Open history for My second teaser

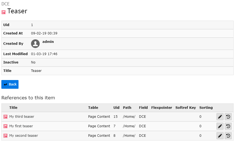pos(228,136)
